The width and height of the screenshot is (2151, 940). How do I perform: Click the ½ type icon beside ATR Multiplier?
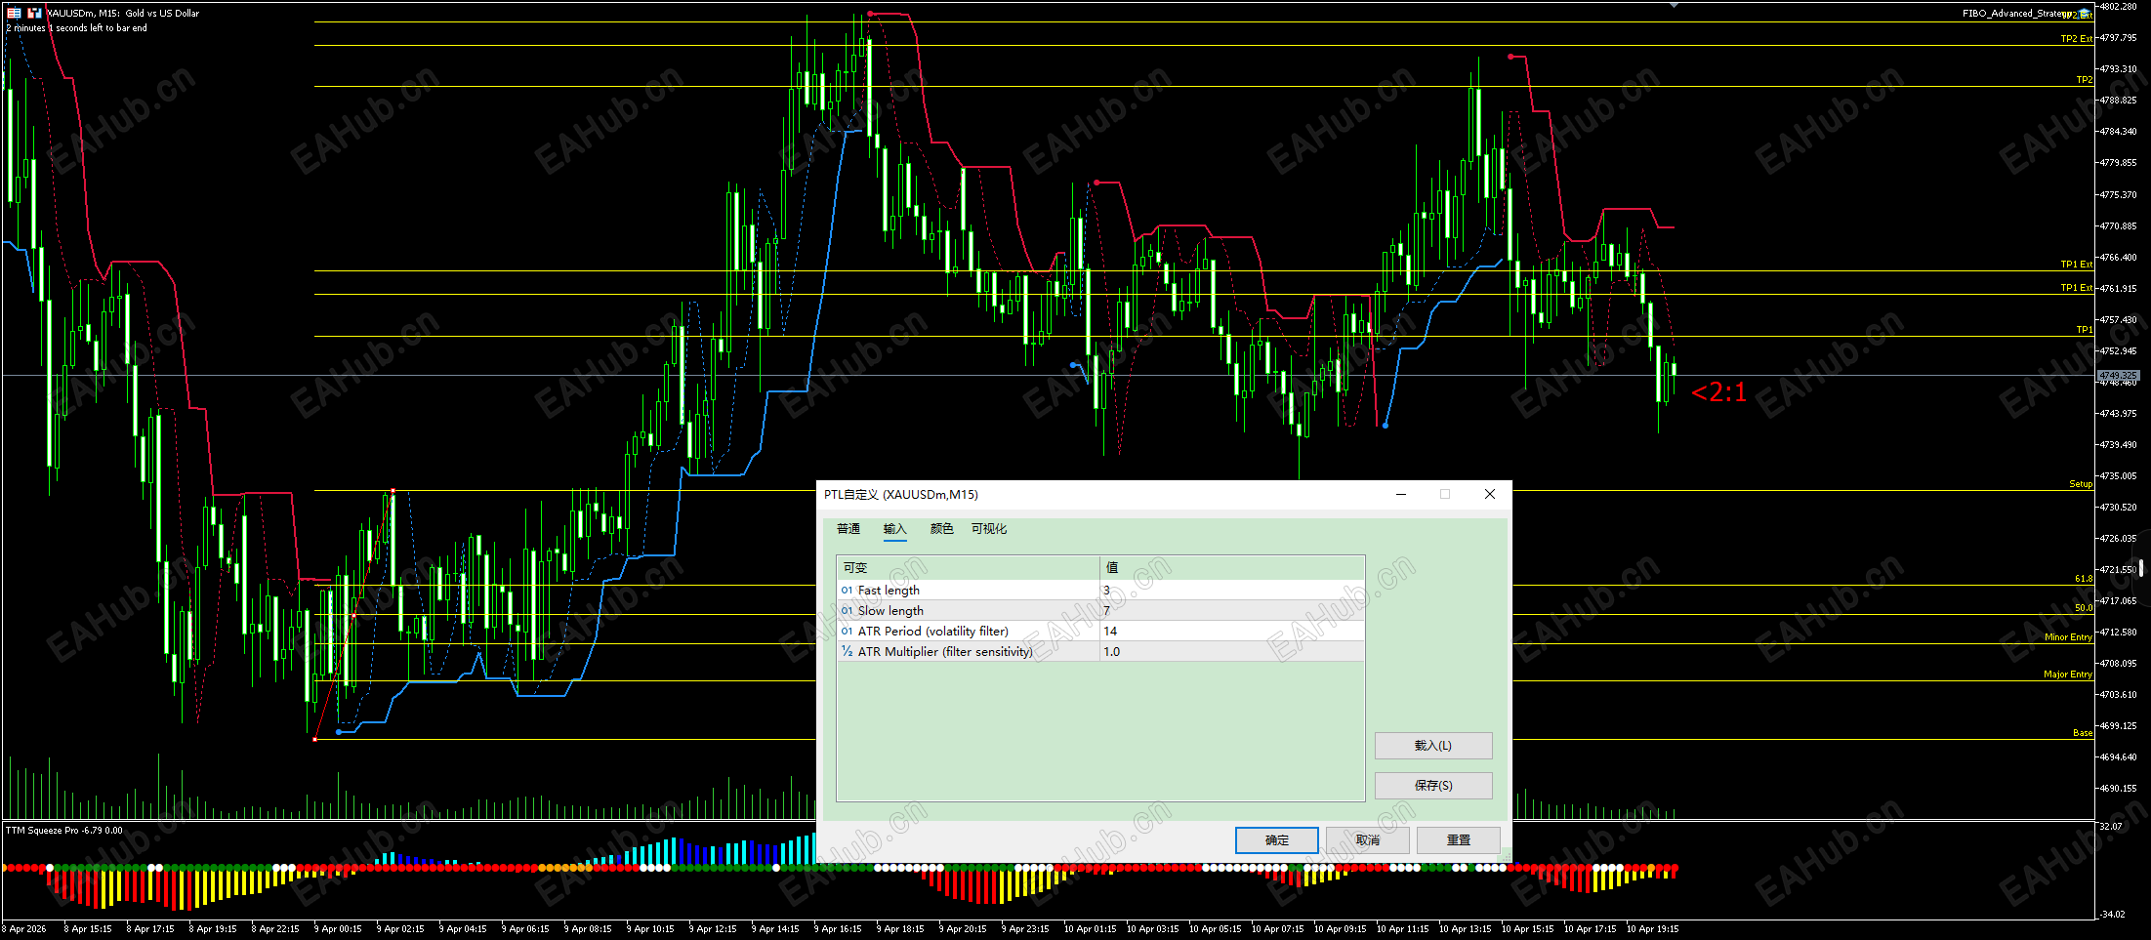click(x=847, y=652)
